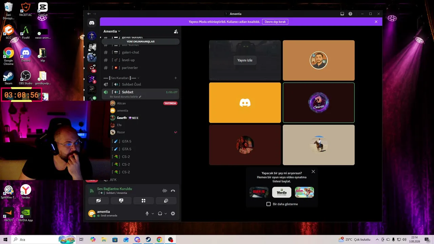
Task: Mute the microphone
Action: point(147,213)
